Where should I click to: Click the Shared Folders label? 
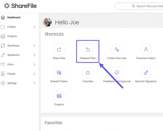click(x=59, y=81)
